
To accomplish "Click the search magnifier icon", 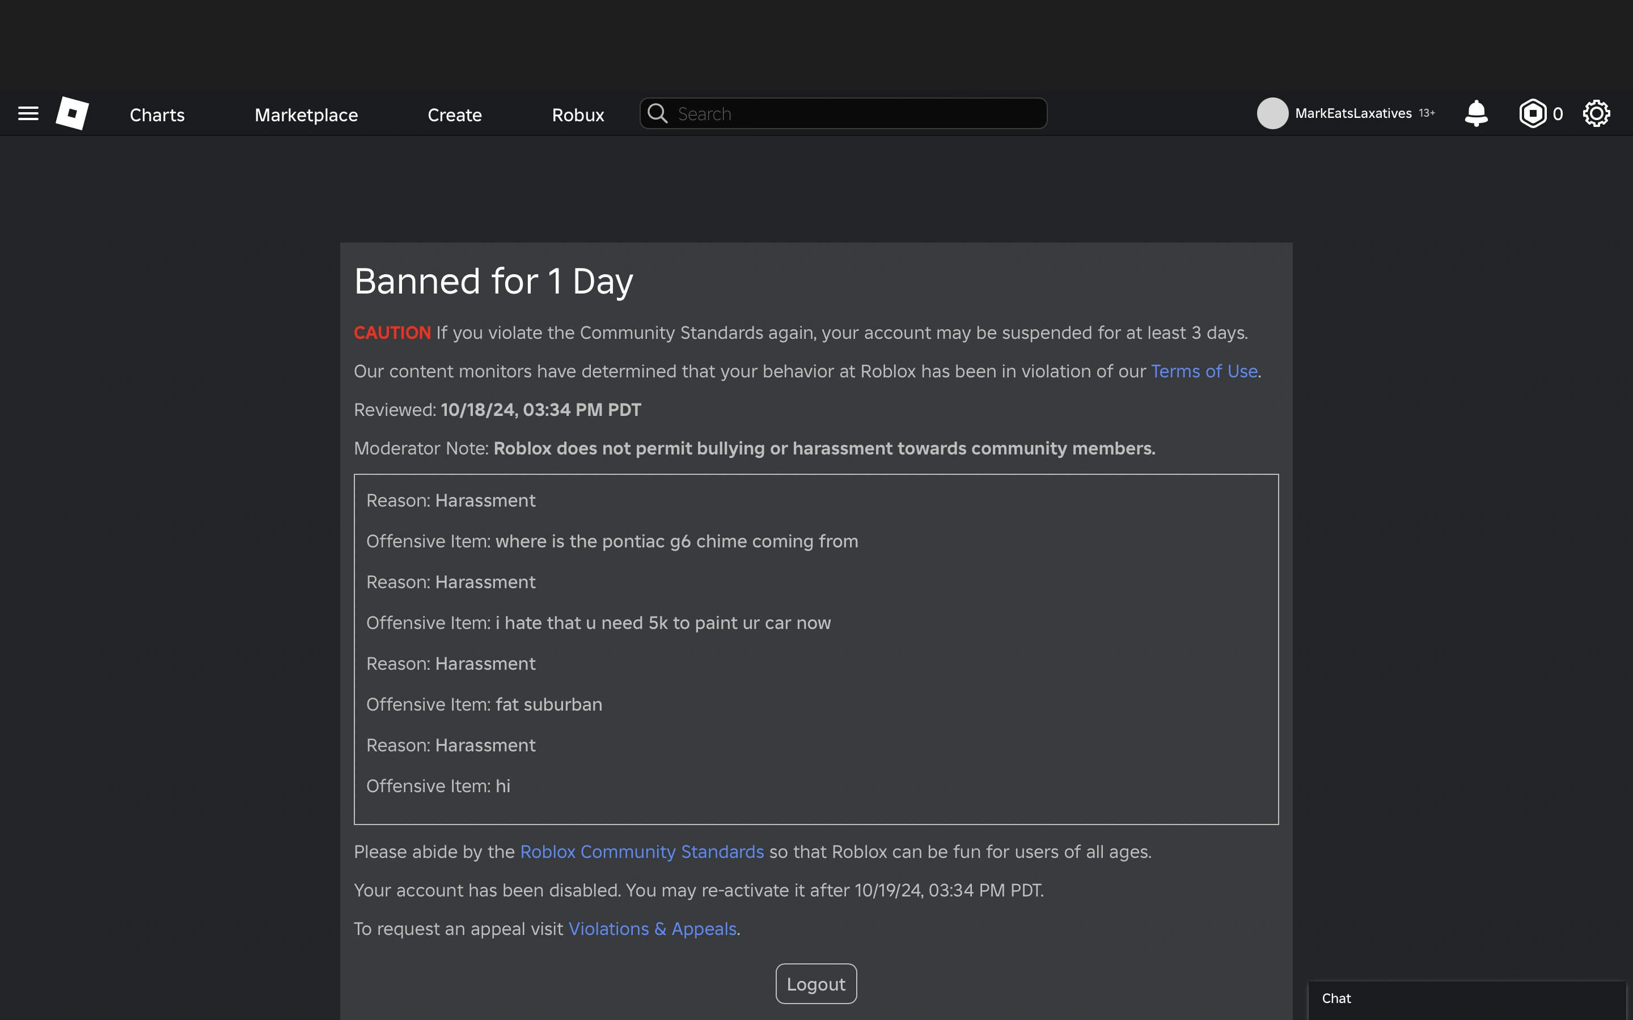I will (x=658, y=113).
